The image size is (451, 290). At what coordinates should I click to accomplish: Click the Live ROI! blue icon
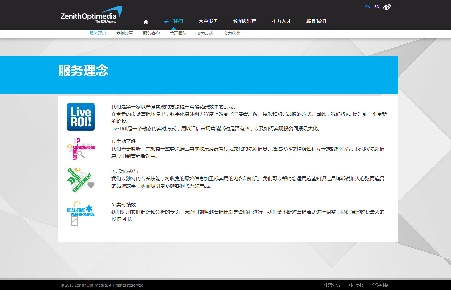81,117
